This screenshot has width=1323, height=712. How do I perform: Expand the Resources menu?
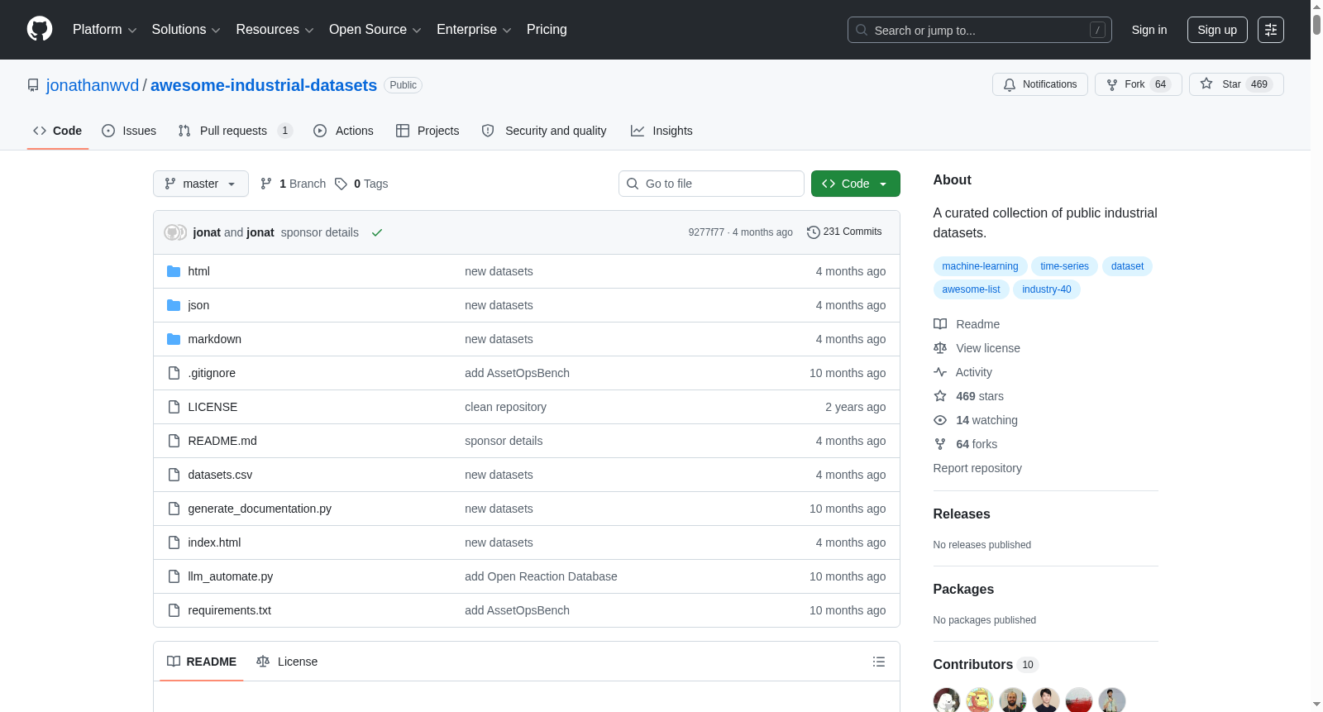pos(275,30)
